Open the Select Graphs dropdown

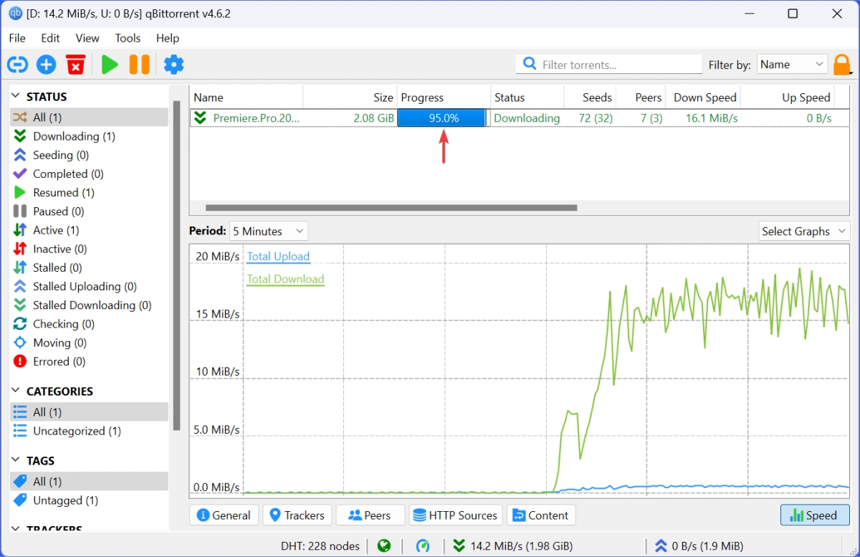(x=804, y=231)
